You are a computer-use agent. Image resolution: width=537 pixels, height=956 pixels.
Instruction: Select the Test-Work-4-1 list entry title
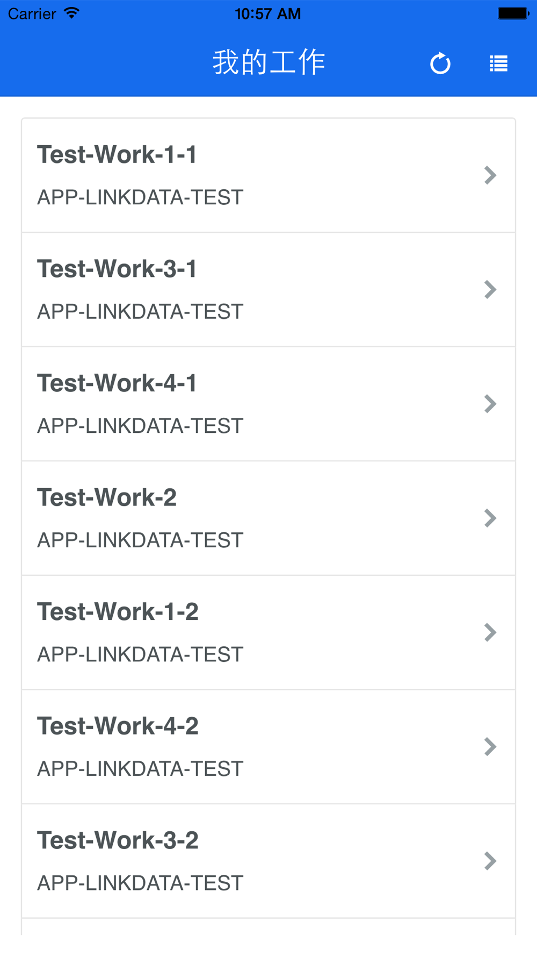(x=117, y=383)
